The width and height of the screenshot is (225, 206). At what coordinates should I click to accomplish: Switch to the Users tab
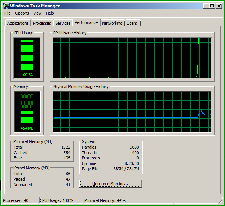click(132, 23)
